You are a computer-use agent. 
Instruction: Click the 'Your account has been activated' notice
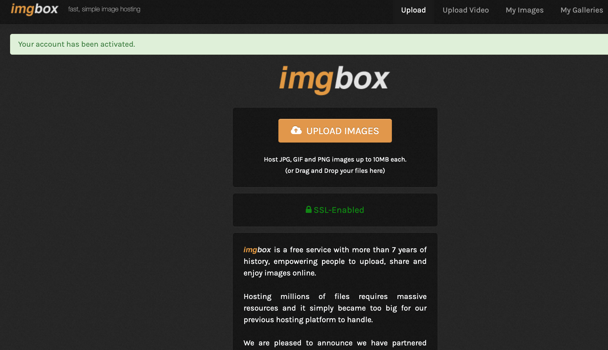309,44
